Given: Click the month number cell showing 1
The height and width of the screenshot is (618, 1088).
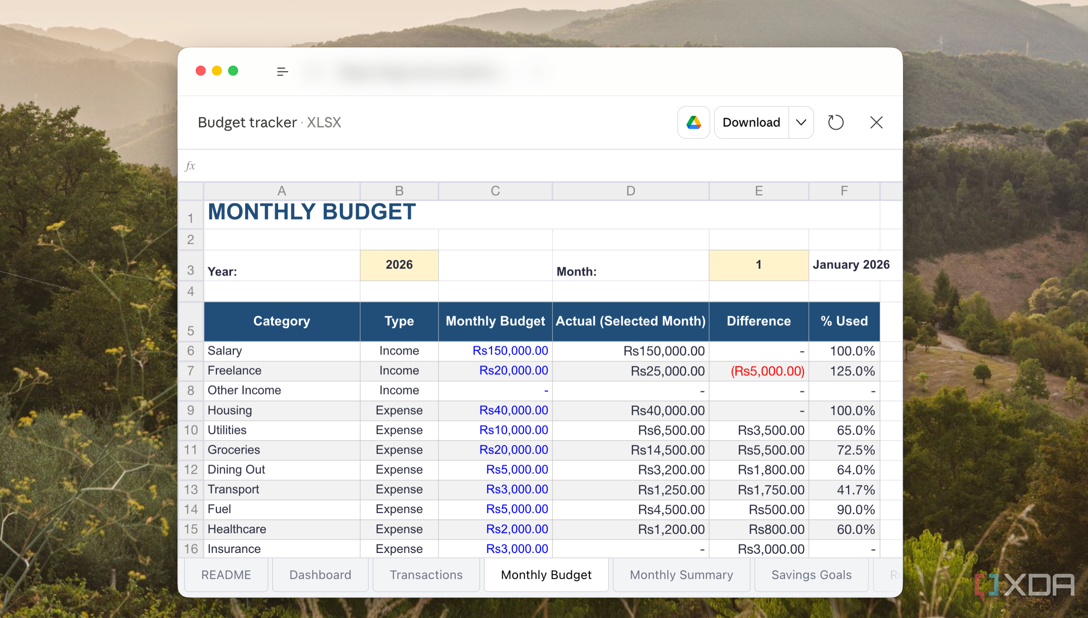Looking at the screenshot, I should pos(759,265).
